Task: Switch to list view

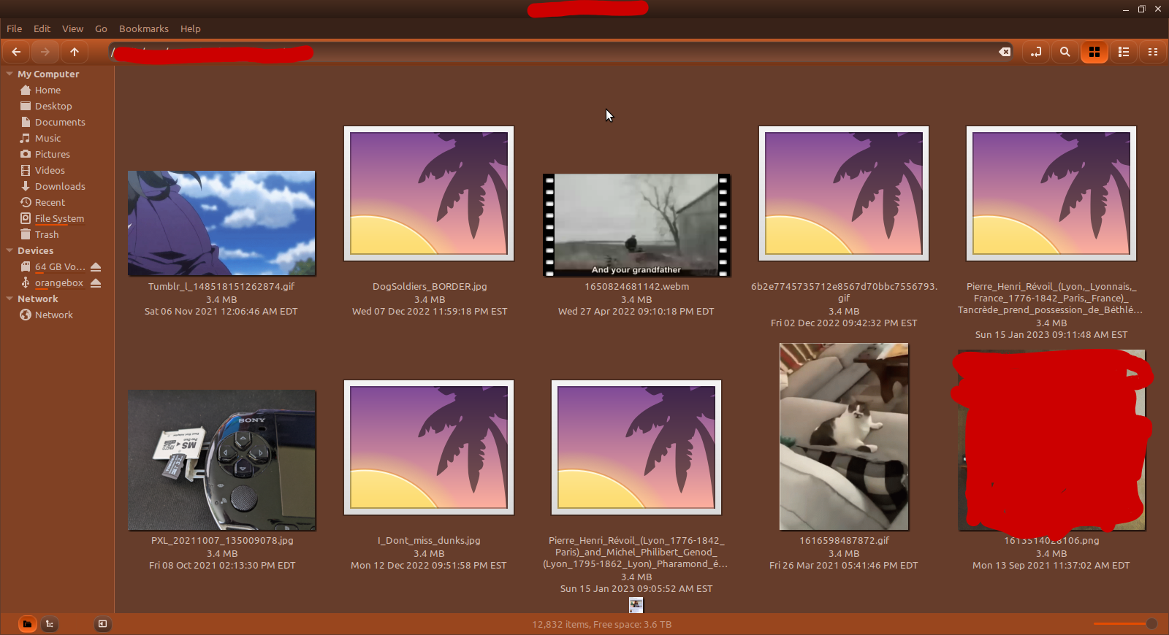Action: 1124,52
